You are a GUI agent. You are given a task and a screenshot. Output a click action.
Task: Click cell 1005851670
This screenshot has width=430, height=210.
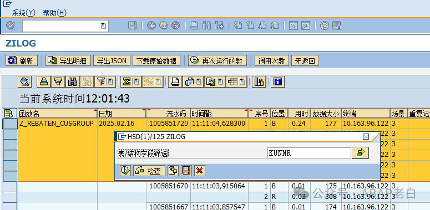click(168, 186)
